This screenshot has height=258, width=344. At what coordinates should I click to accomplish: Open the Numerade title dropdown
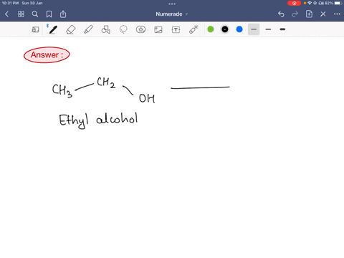(x=172, y=14)
